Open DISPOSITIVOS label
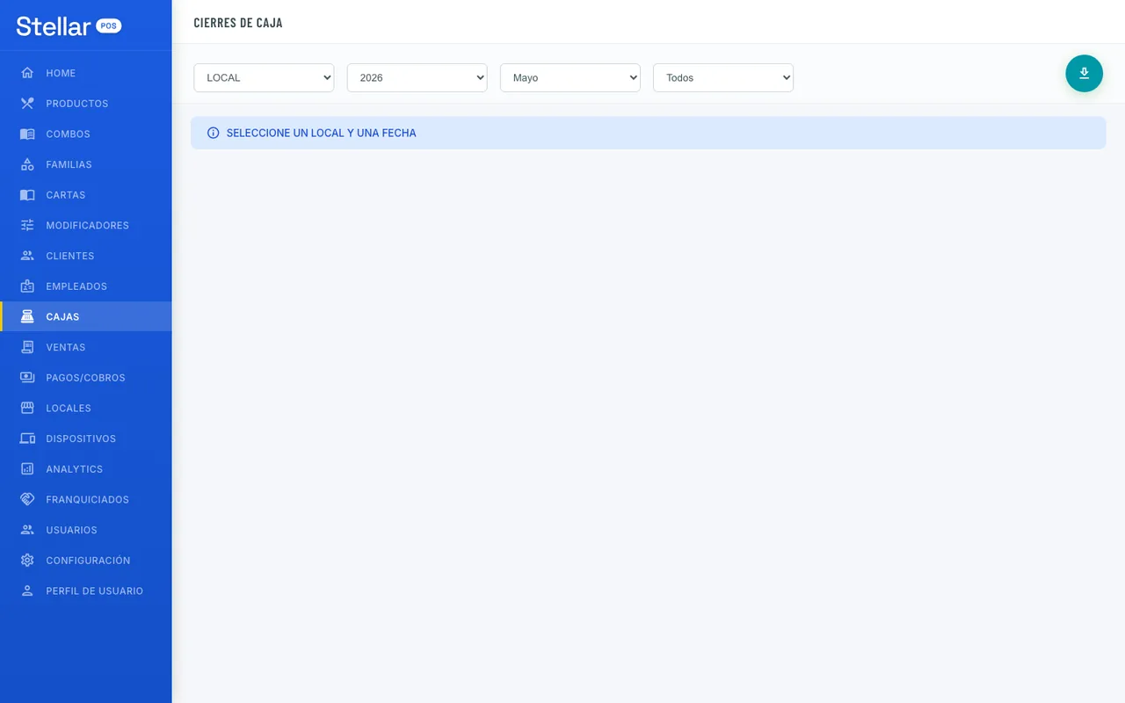The image size is (1125, 703). [81, 438]
